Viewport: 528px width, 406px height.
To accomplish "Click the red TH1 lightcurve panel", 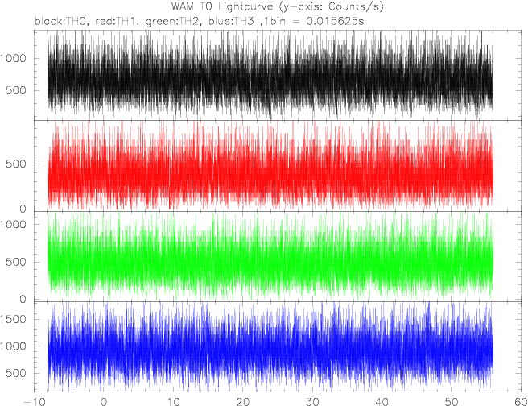I will pyautogui.click(x=278, y=166).
